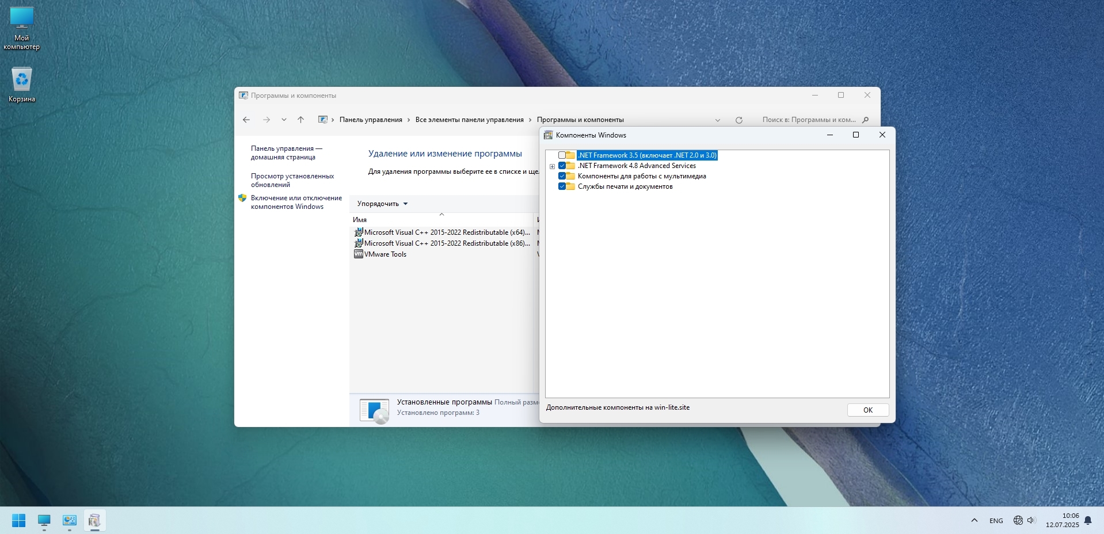The height and width of the screenshot is (534, 1104).
Task: Confirm with OK in Компоненты Windows
Action: 868,410
